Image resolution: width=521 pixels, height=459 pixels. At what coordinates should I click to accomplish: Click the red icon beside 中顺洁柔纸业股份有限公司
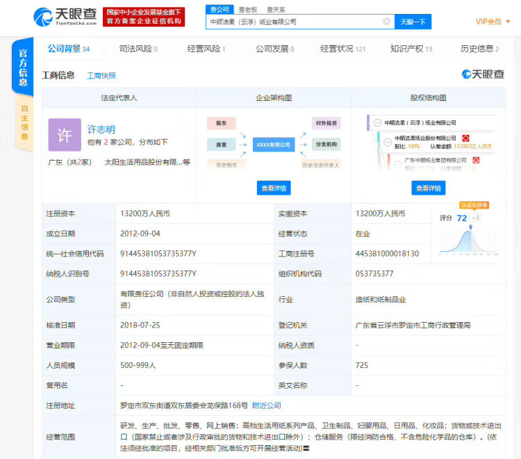(466, 138)
